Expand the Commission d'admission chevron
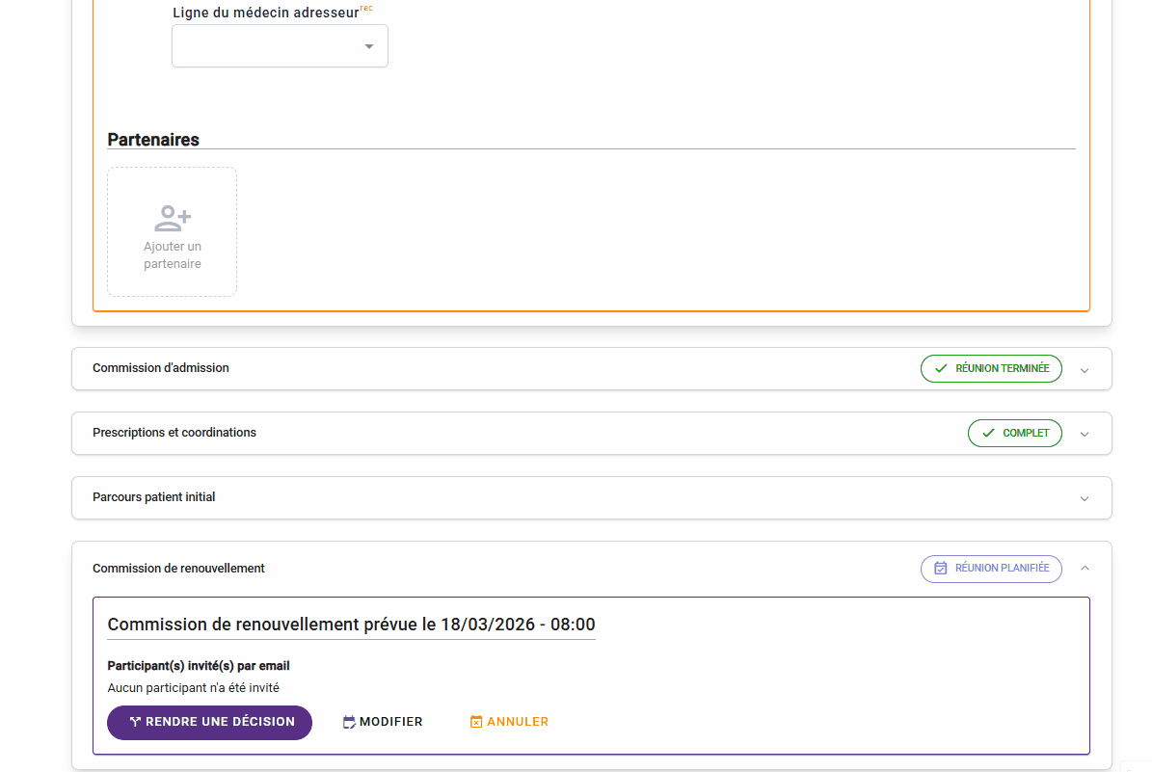This screenshot has height=772, width=1152. (x=1085, y=370)
